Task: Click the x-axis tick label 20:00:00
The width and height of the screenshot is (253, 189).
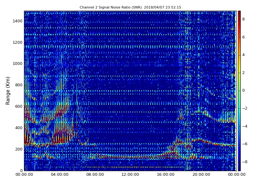Action: (x=201, y=175)
